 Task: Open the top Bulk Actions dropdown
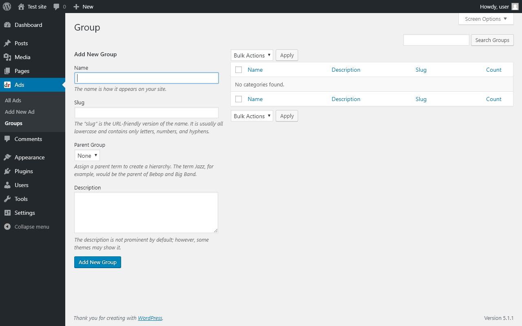pos(252,55)
